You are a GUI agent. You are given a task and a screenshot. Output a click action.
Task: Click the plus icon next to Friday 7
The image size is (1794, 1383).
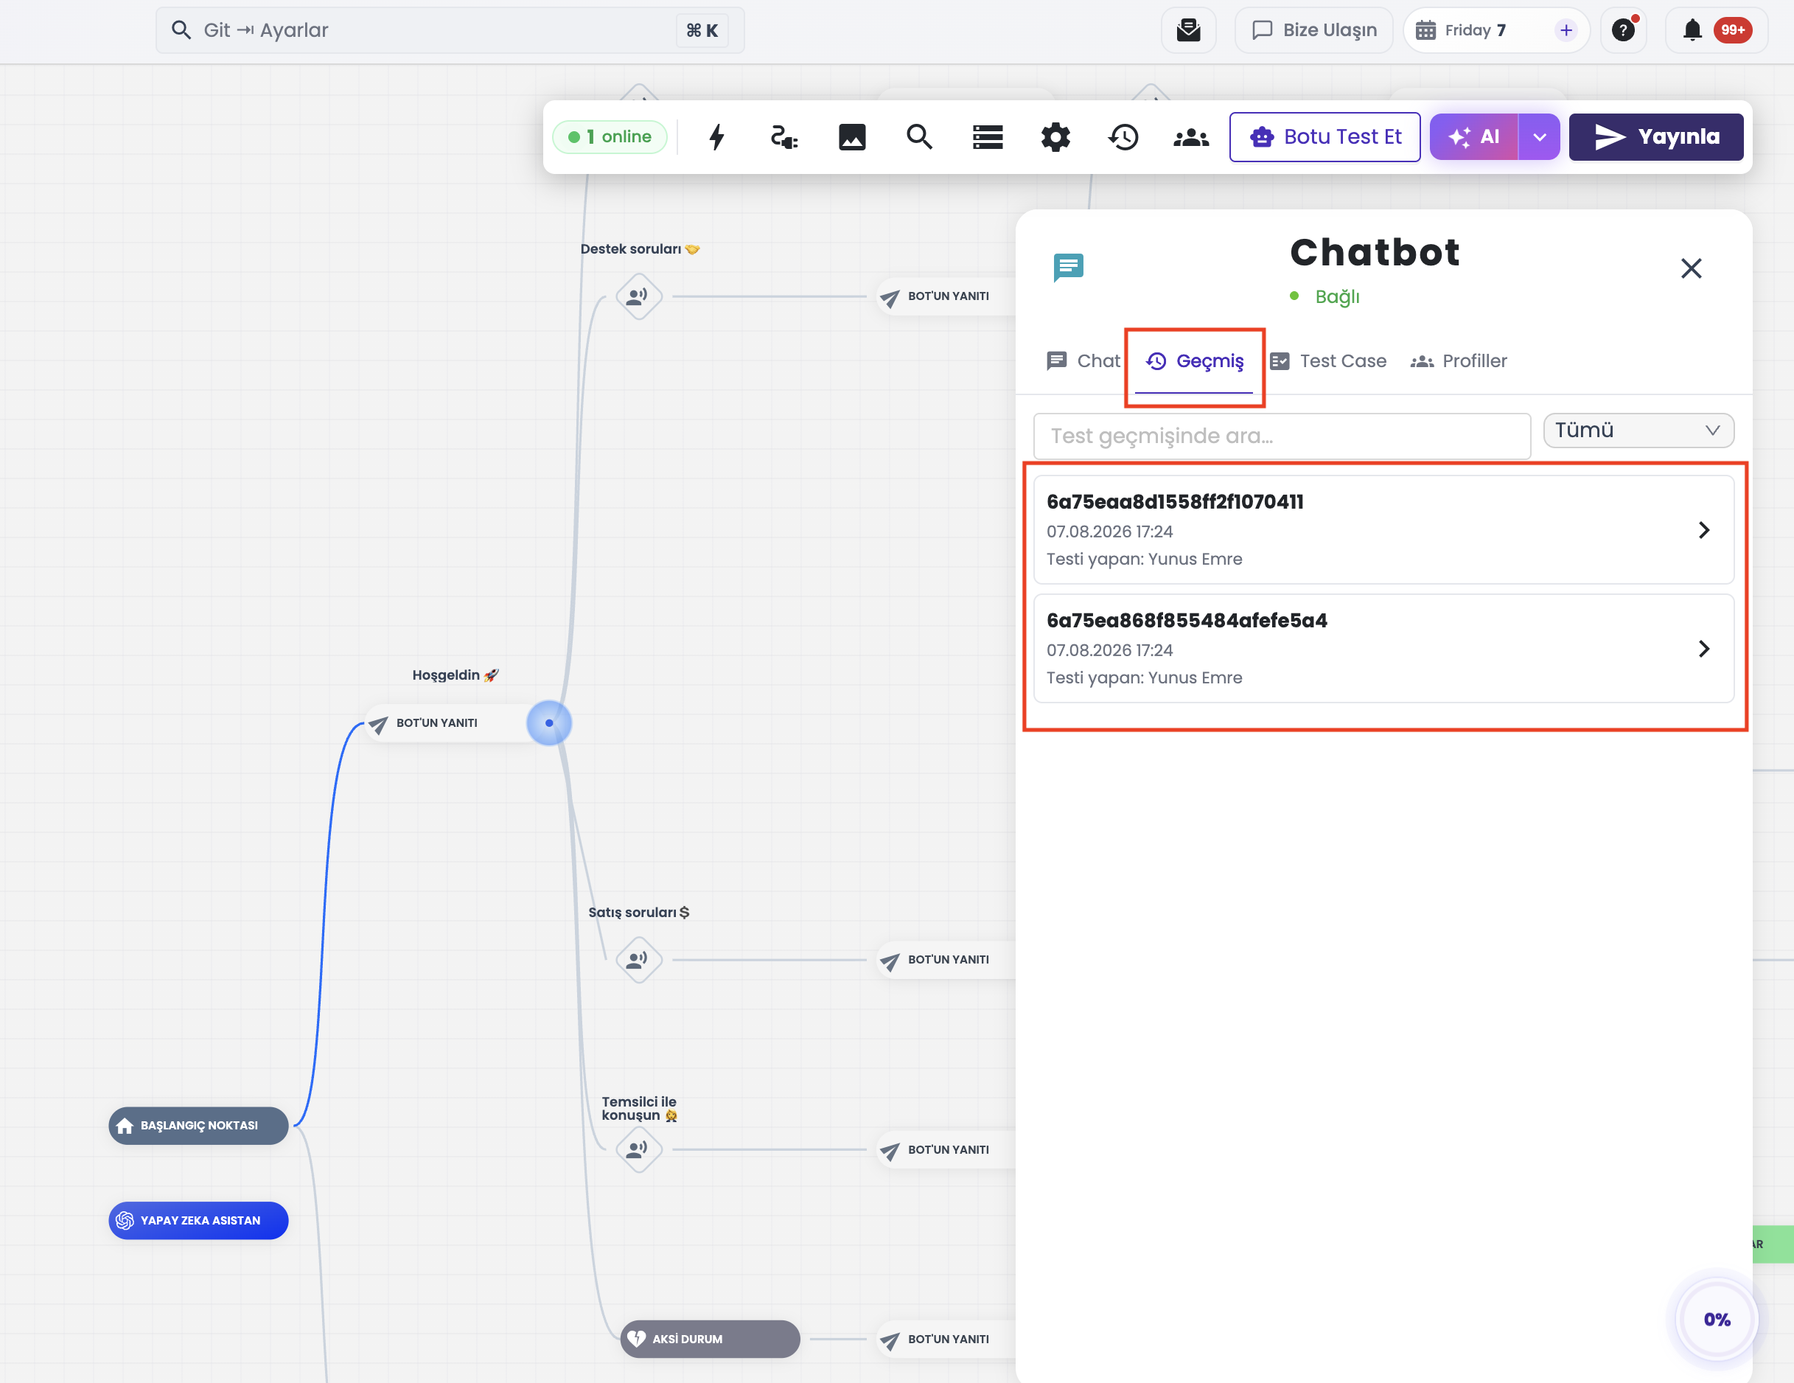coord(1566,30)
